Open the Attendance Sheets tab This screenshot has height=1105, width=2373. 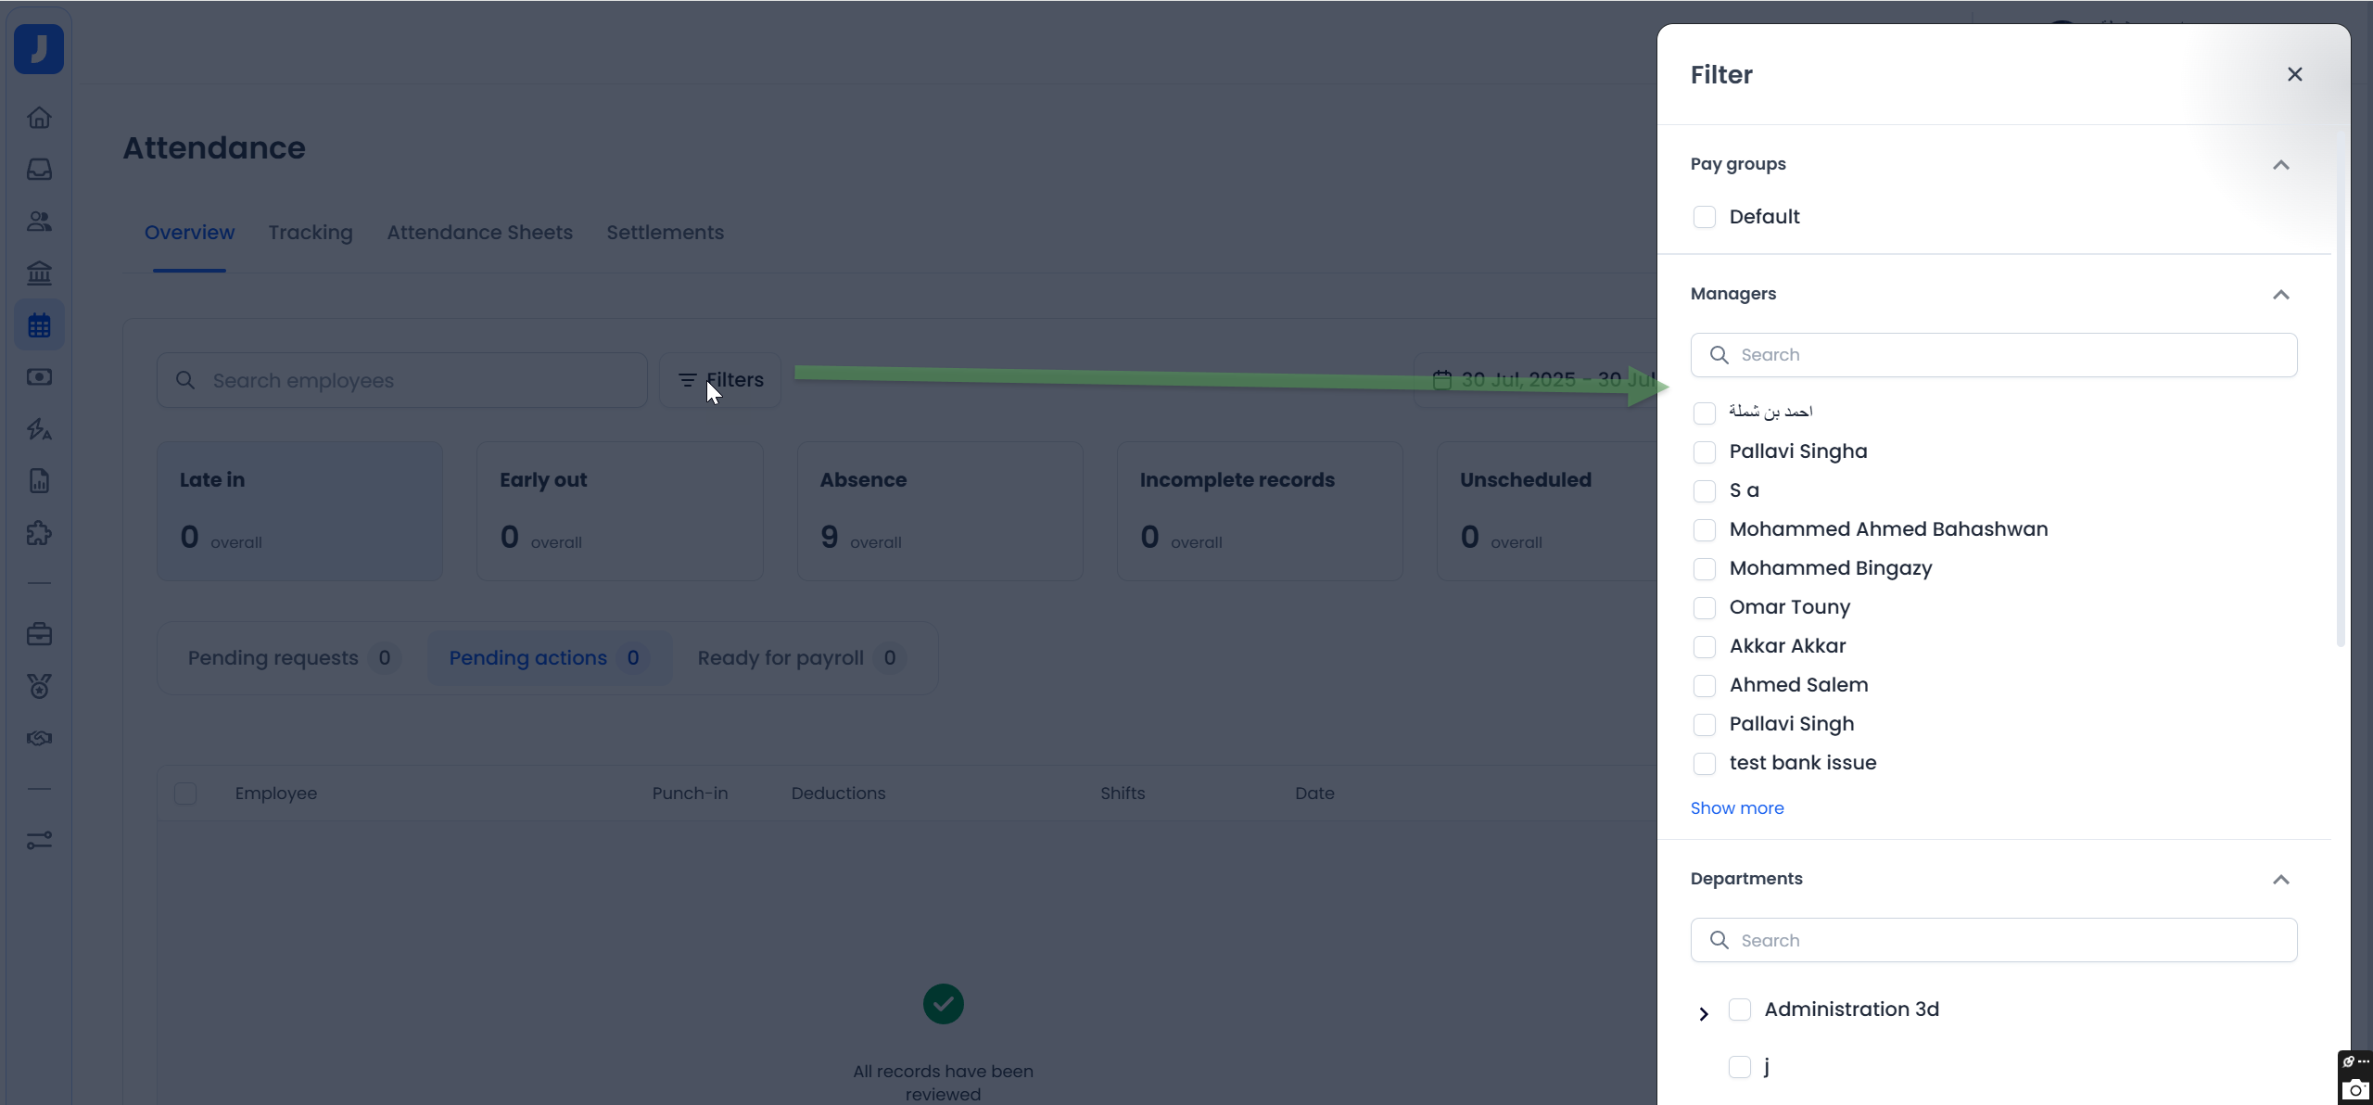tap(479, 233)
